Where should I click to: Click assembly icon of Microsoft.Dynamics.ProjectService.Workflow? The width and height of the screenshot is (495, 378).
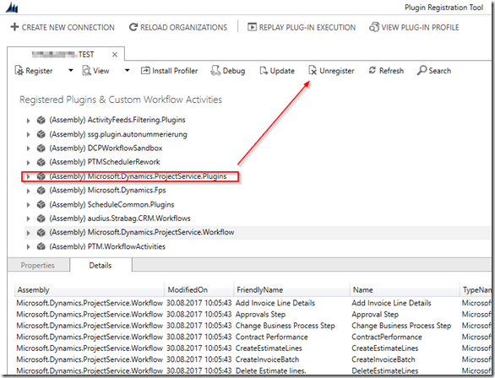(41, 232)
